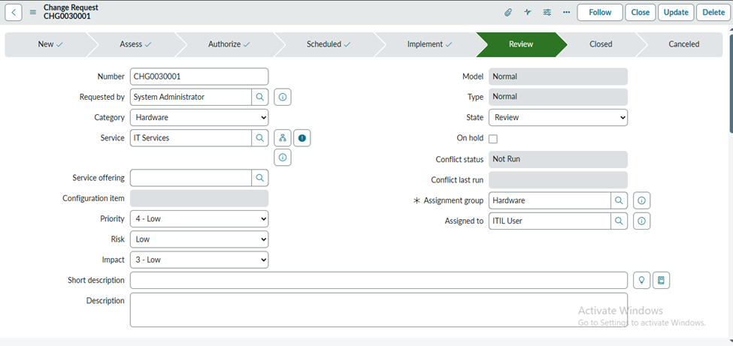Click the Update button
Viewport: 733px width, 346px height.
(x=676, y=13)
